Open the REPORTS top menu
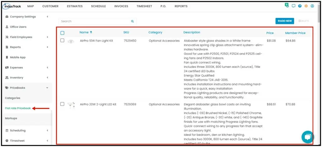The height and width of the screenshot is (147, 322). tap(181, 6)
